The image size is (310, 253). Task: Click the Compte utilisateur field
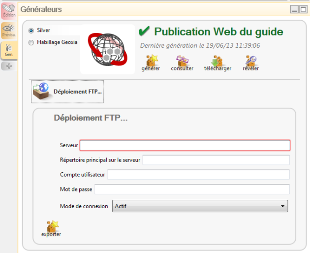pos(198,174)
